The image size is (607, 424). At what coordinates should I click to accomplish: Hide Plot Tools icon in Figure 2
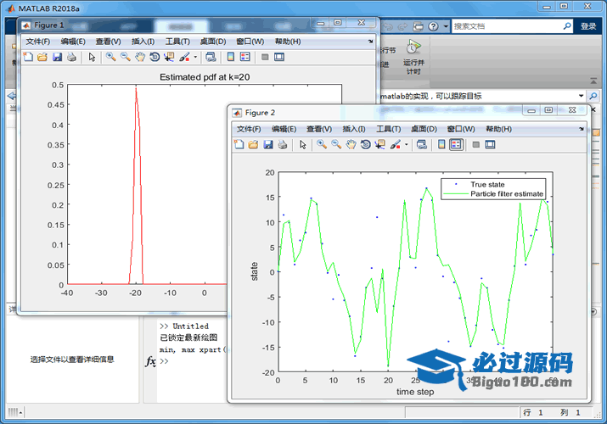pyautogui.click(x=475, y=144)
